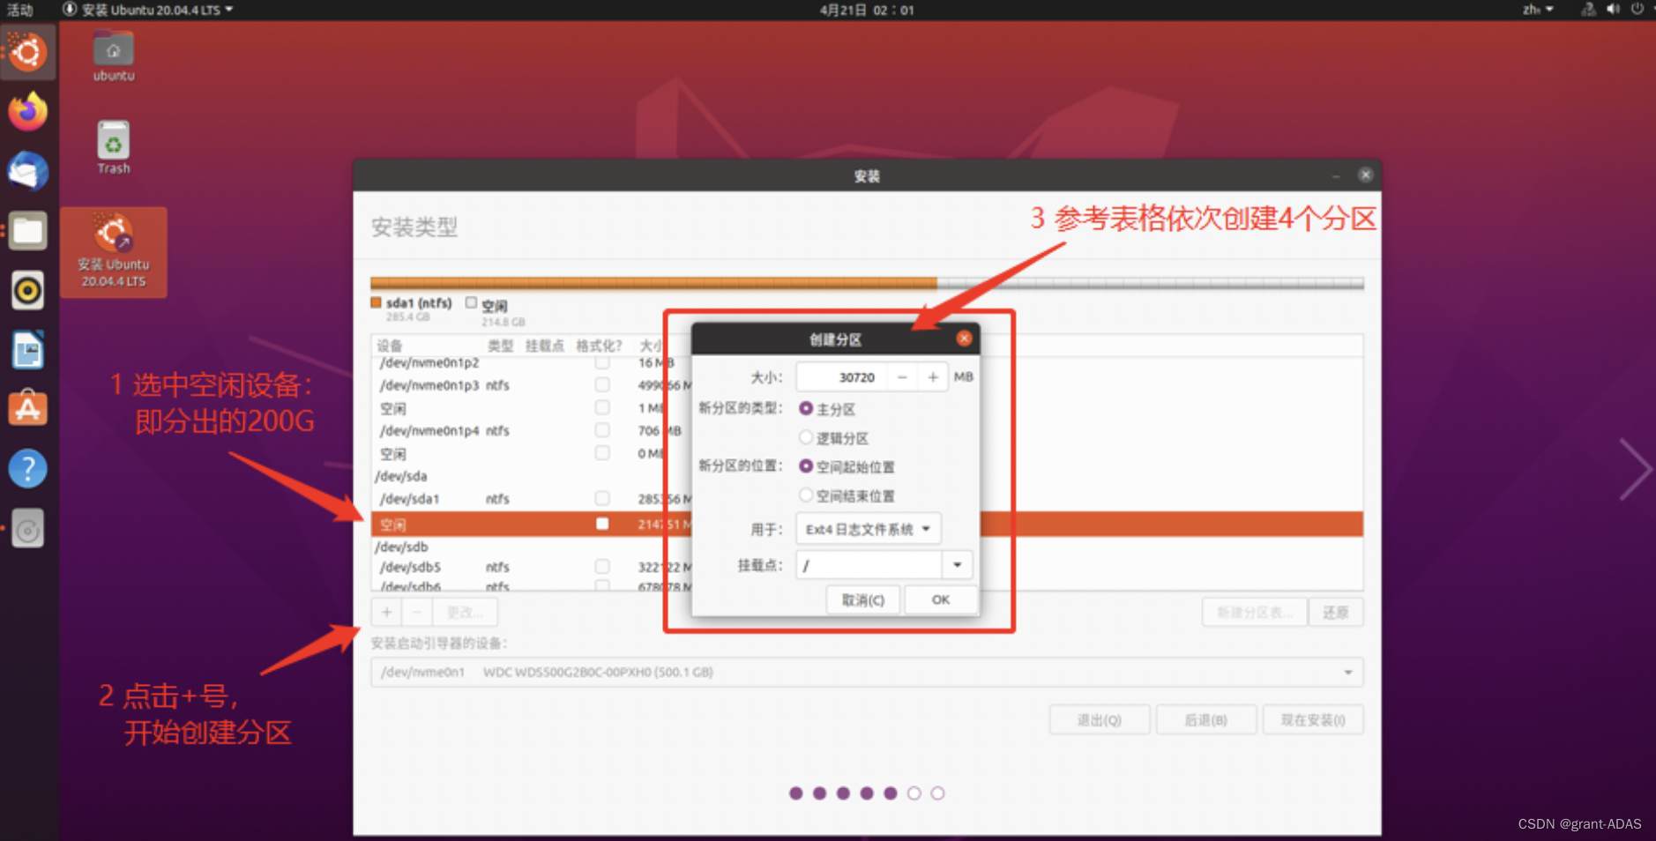Click the Back button
Screen dimensions: 1656x841
(x=1206, y=720)
